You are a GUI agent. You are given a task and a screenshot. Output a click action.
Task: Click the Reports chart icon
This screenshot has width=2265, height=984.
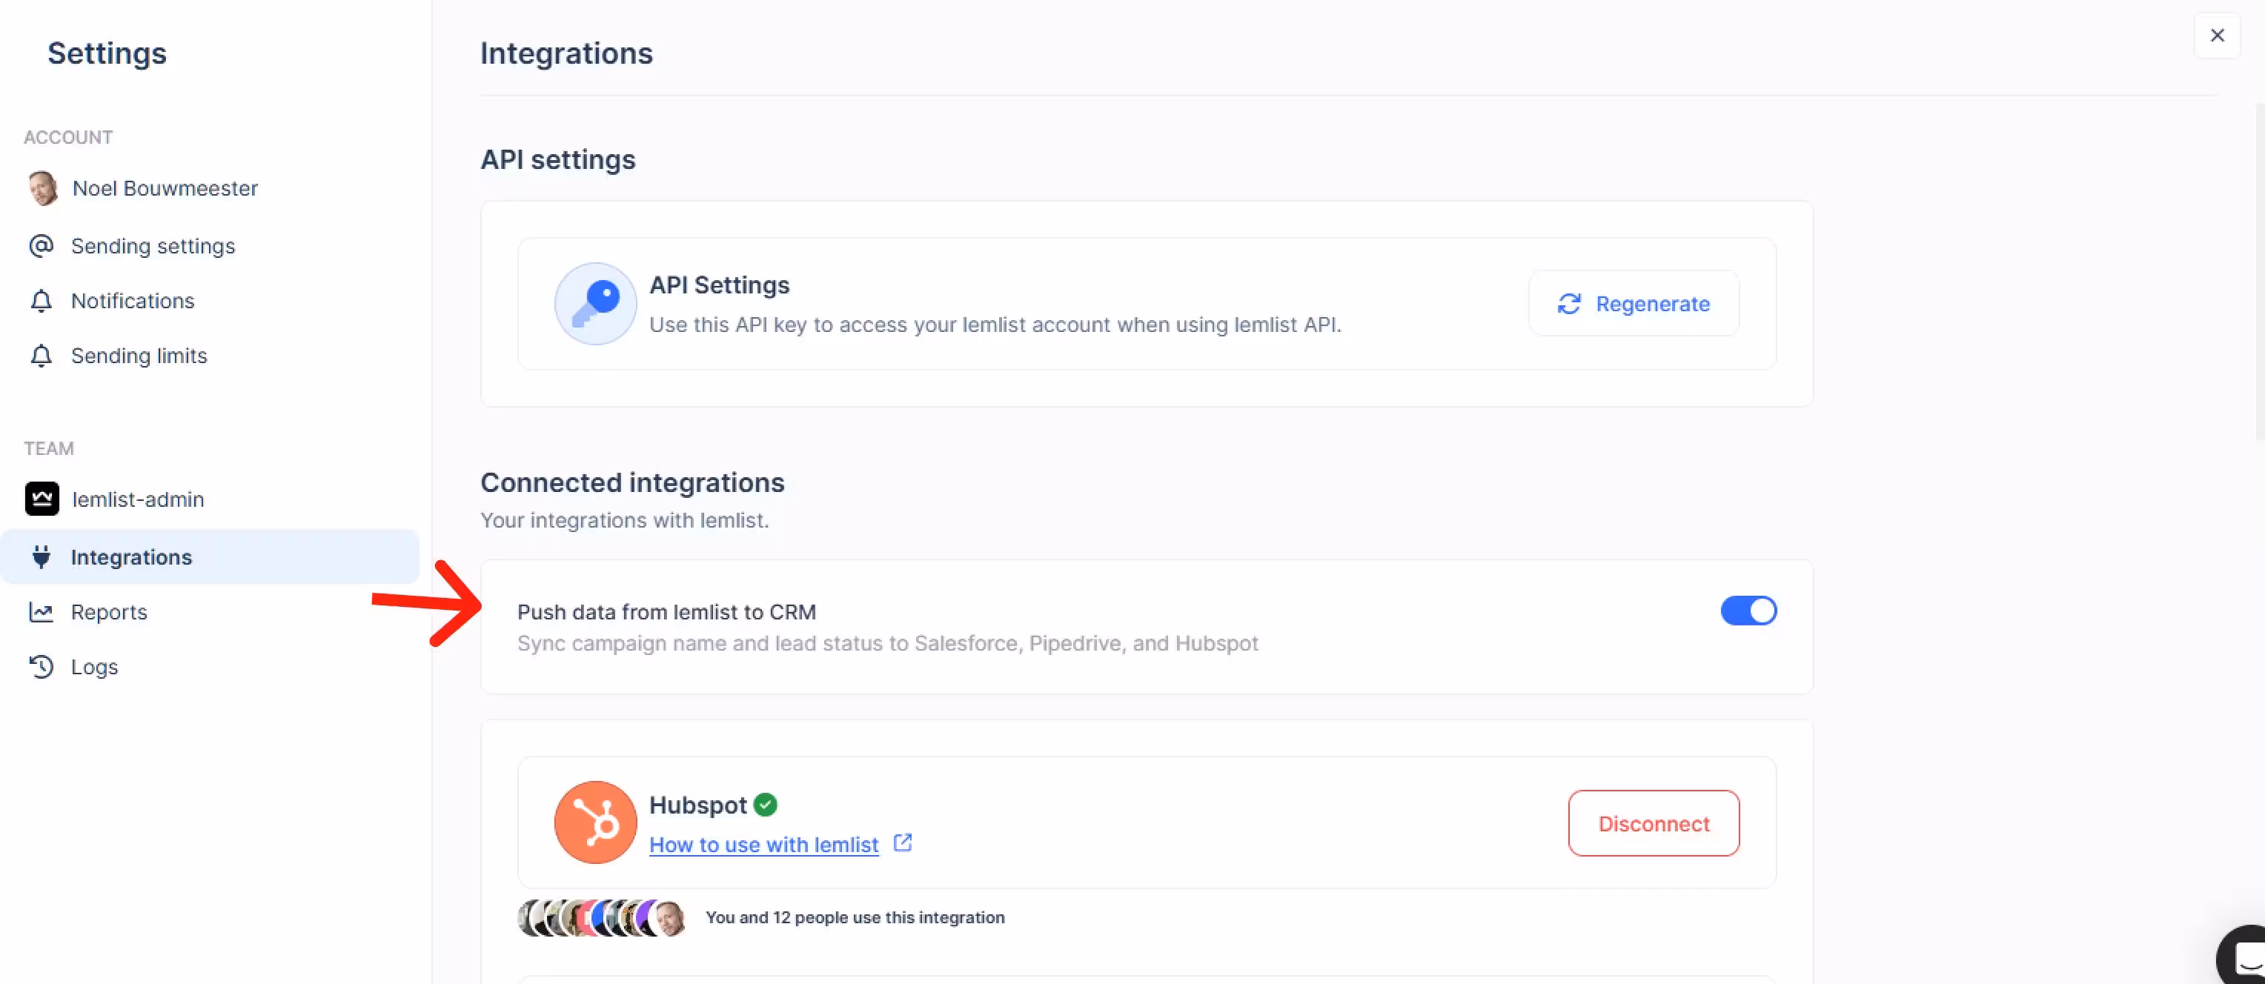[x=42, y=612]
